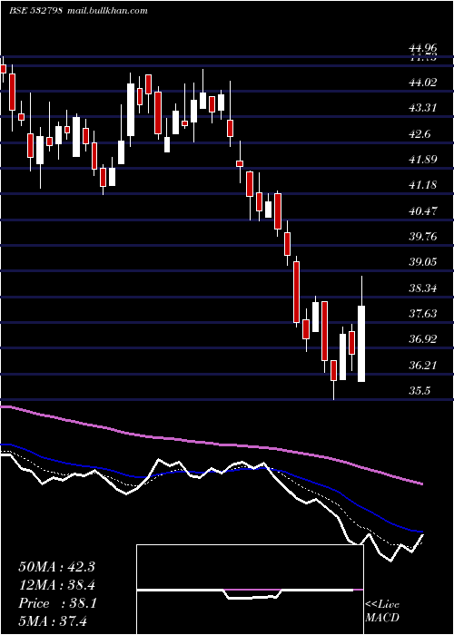Select the 42.6 price level label

pos(419,134)
